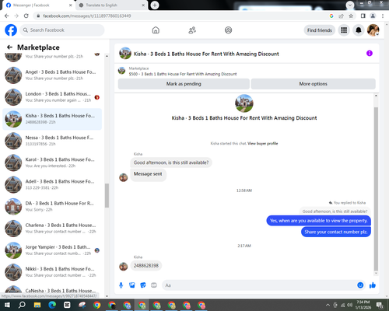Switch to Translate to English tab
389x311 pixels.
pyautogui.click(x=111, y=5)
